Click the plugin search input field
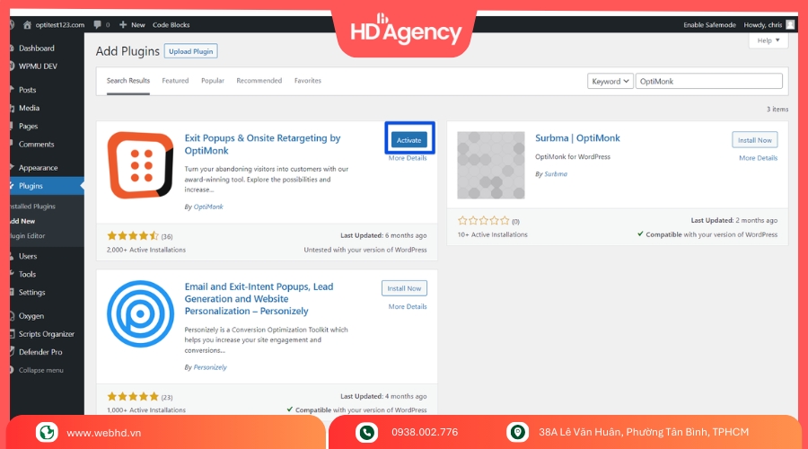The height and width of the screenshot is (449, 808). 709,81
